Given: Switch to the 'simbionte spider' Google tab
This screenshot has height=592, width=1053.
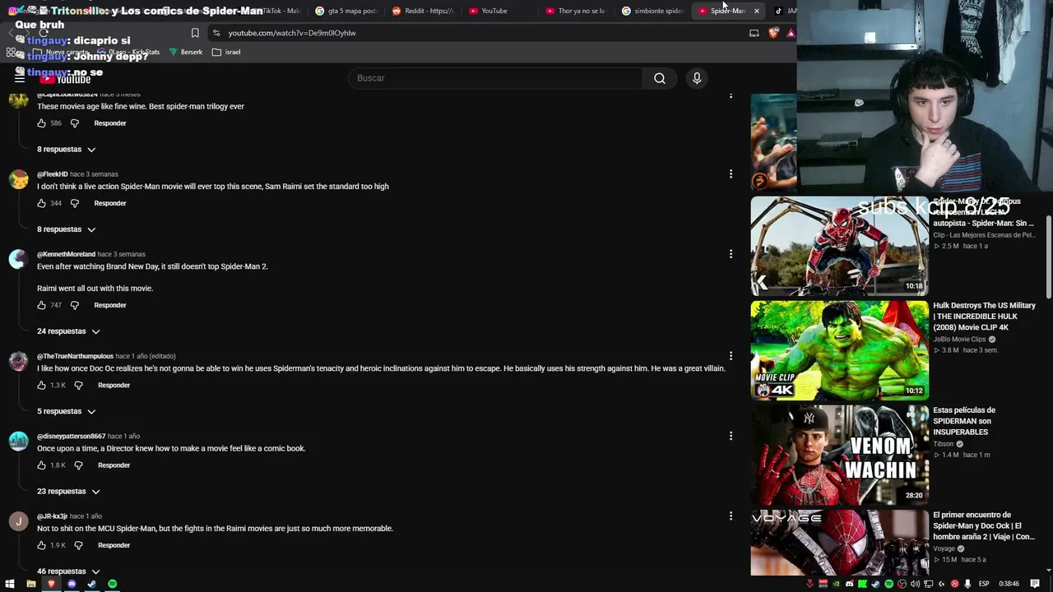Looking at the screenshot, I should click(x=653, y=11).
